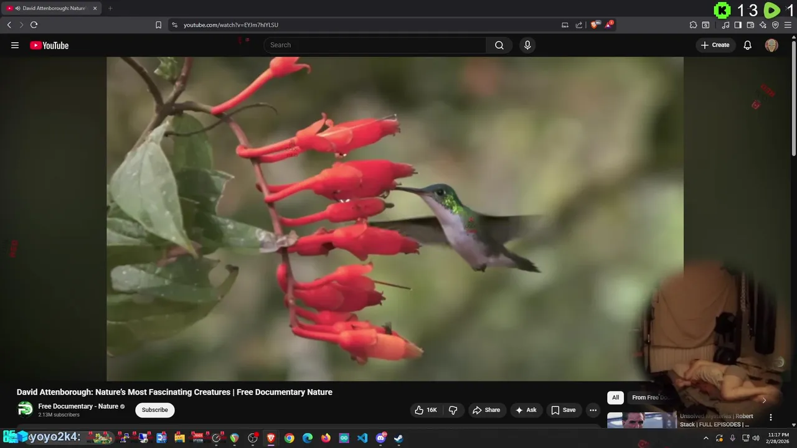The height and width of the screenshot is (448, 797).
Task: Click the Ask button
Action: [526, 410]
